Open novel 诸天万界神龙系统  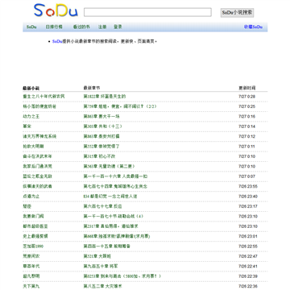click(x=39, y=136)
